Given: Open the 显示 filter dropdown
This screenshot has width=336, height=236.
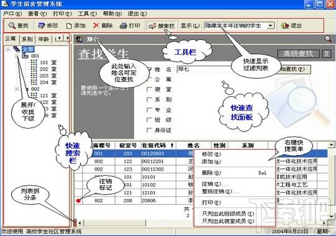Looking at the screenshot, I should pos(270,25).
